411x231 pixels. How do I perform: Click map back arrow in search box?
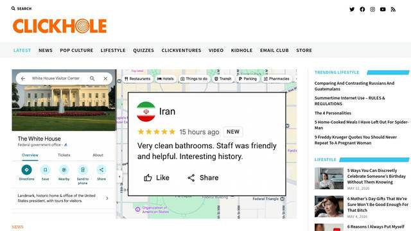click(x=23, y=78)
